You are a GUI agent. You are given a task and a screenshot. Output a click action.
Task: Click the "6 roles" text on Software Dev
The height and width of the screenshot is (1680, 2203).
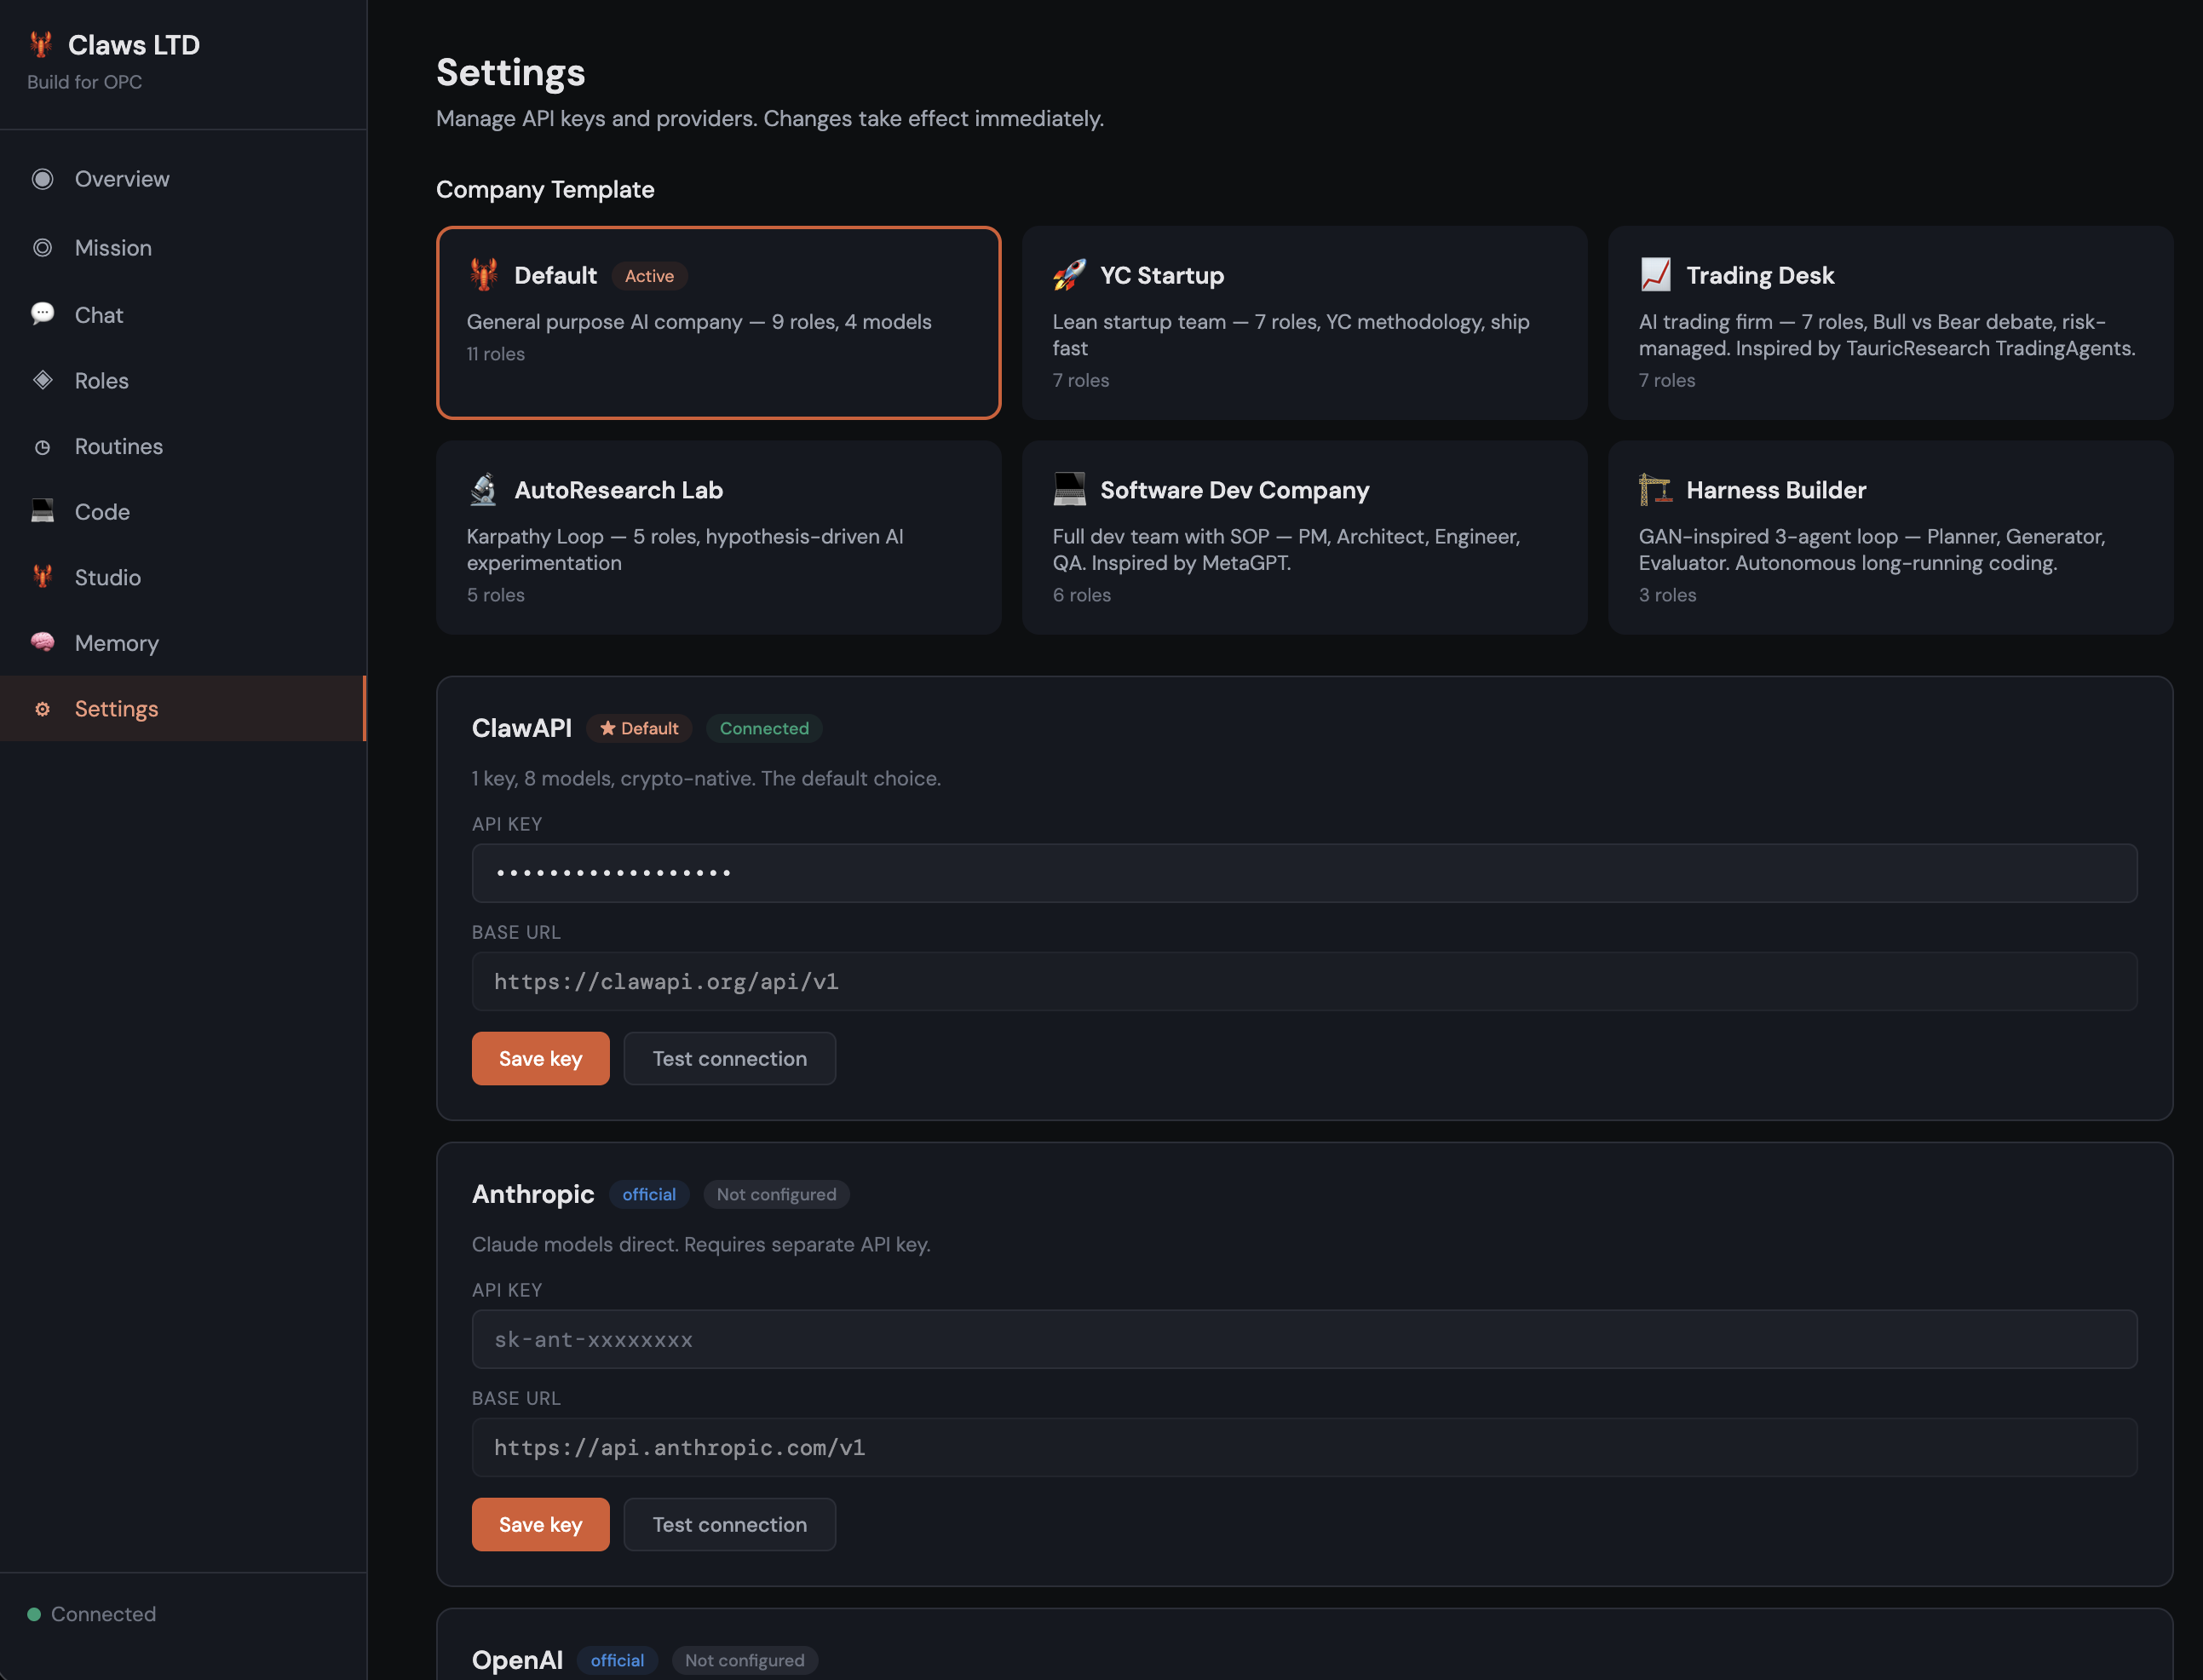pos(1081,595)
